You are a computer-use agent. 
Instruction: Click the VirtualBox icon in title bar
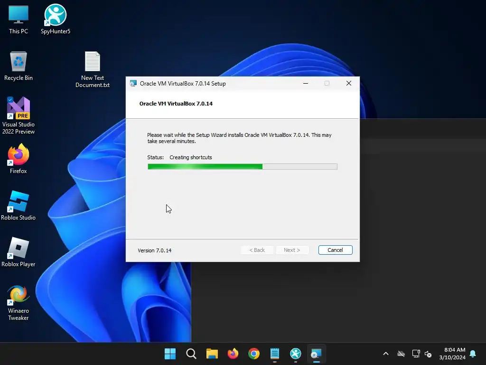point(133,84)
